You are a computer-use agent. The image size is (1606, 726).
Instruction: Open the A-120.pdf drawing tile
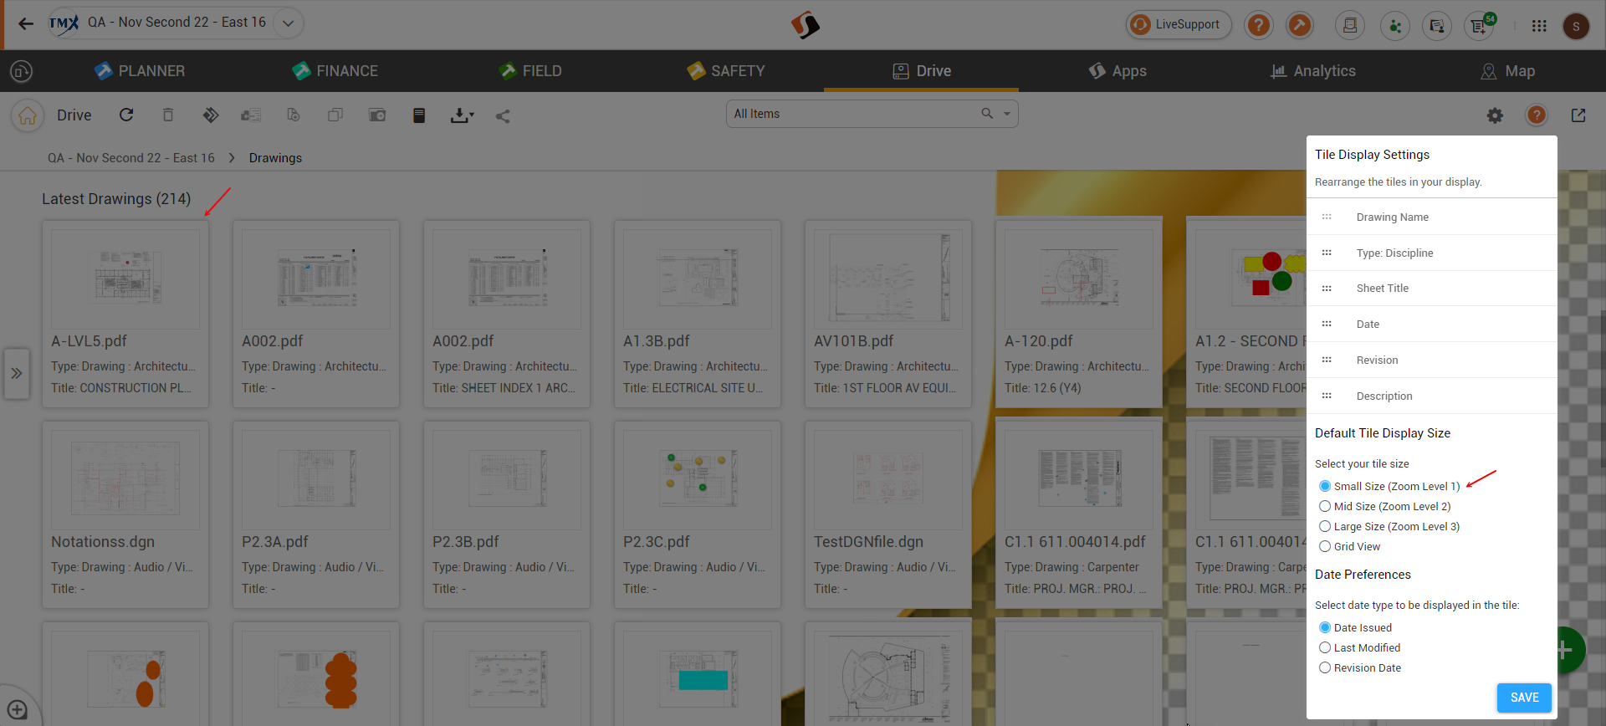pos(1079,314)
